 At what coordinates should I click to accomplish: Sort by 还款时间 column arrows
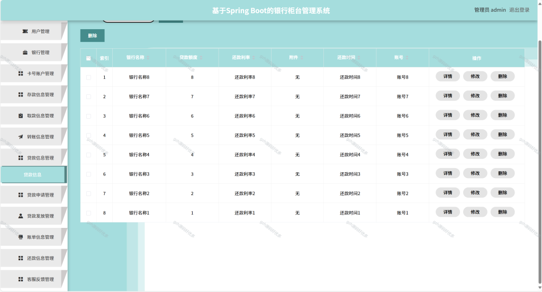click(x=359, y=58)
